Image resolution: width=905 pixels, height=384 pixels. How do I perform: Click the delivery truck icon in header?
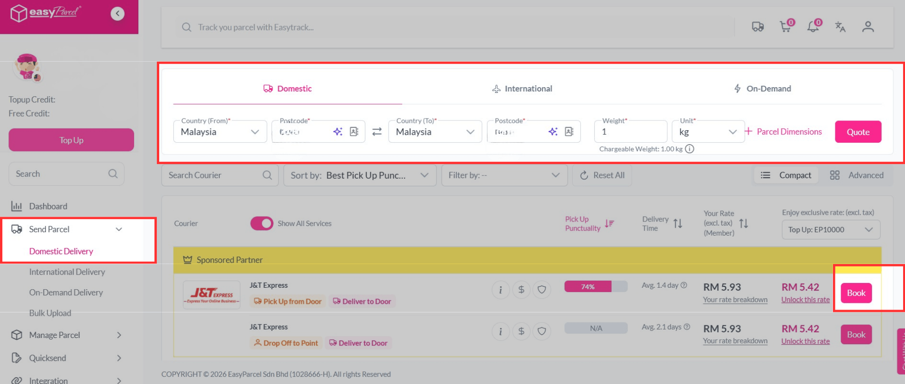click(758, 27)
